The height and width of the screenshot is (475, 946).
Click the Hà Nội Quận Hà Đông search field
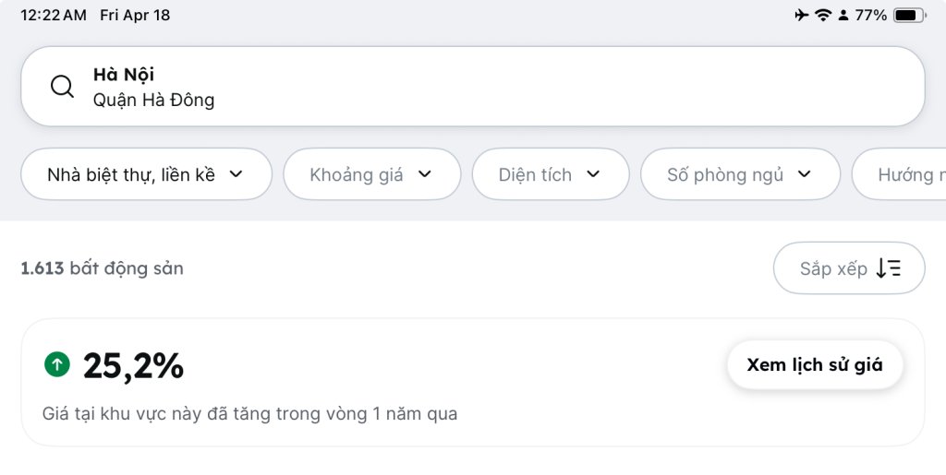tap(473, 86)
